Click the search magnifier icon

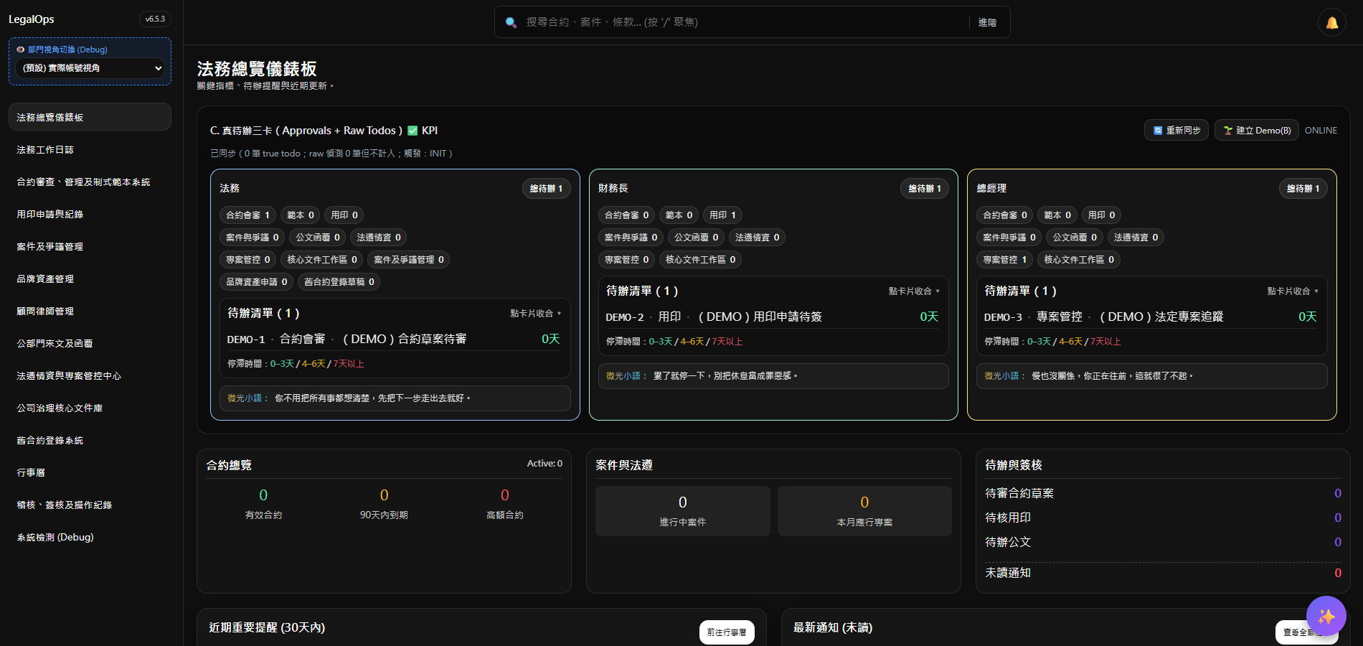pyautogui.click(x=511, y=22)
